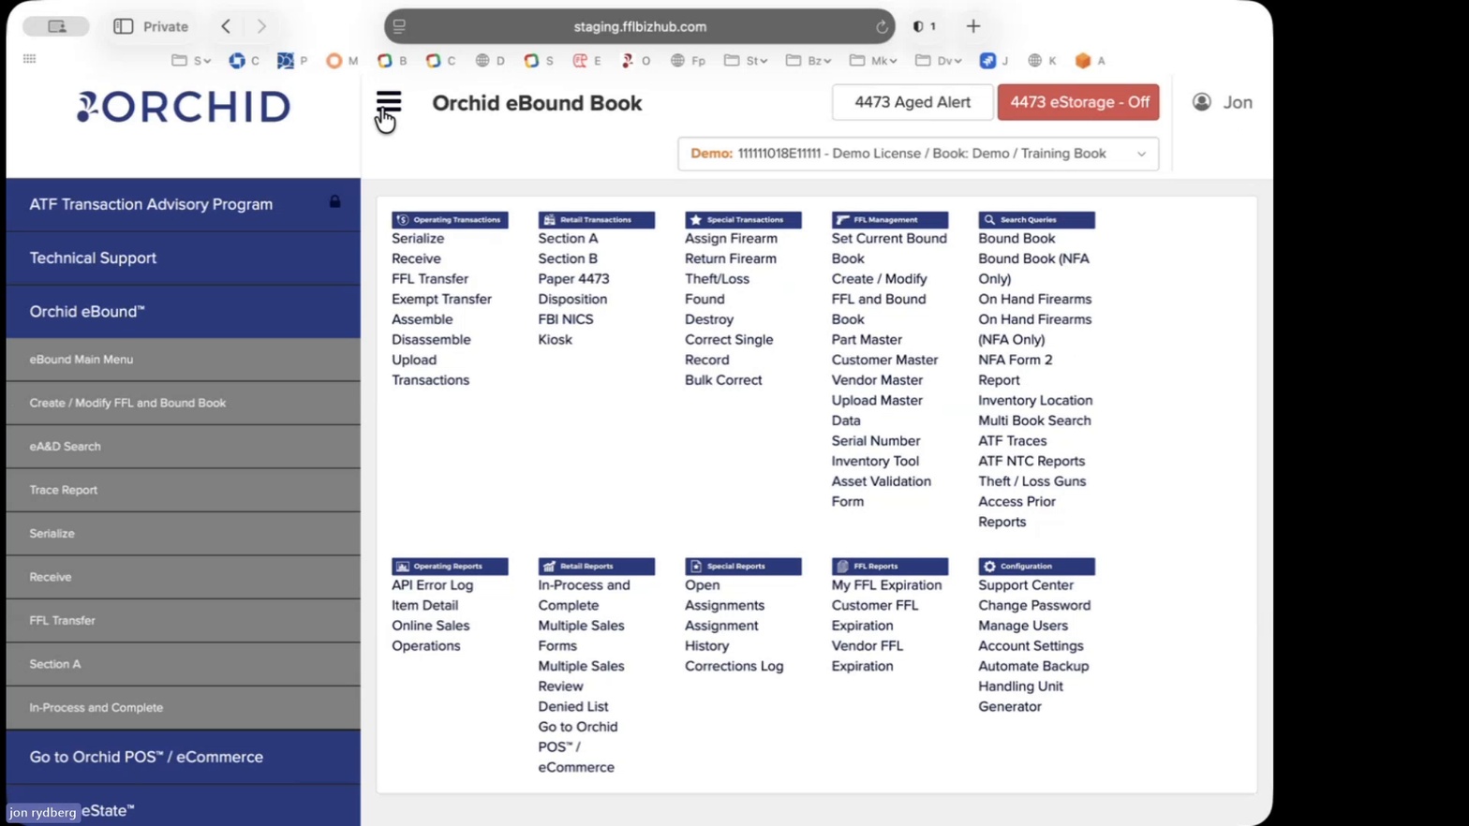Open the Bulk Correct link
This screenshot has height=826, width=1469.
(x=723, y=380)
